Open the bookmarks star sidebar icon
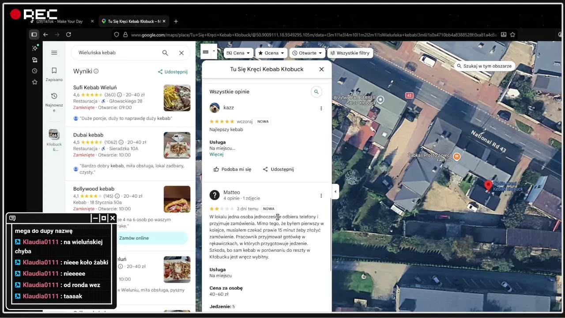 (35, 82)
